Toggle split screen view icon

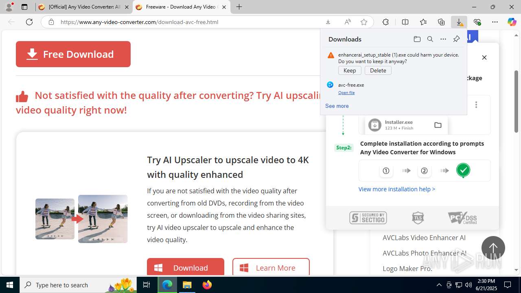click(405, 22)
